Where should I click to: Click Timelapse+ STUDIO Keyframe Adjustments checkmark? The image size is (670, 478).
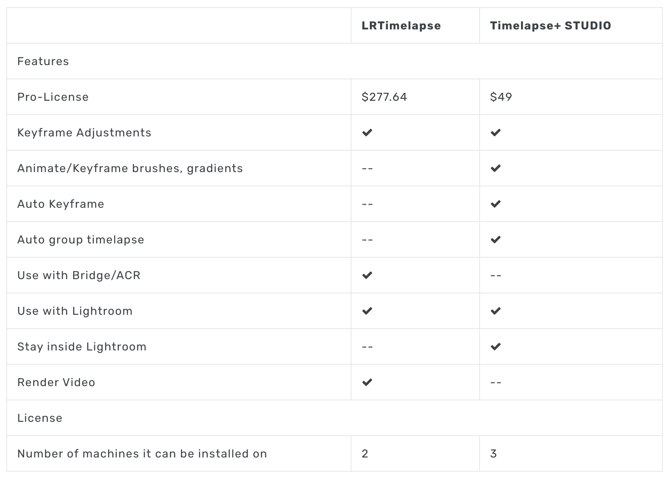coord(496,132)
